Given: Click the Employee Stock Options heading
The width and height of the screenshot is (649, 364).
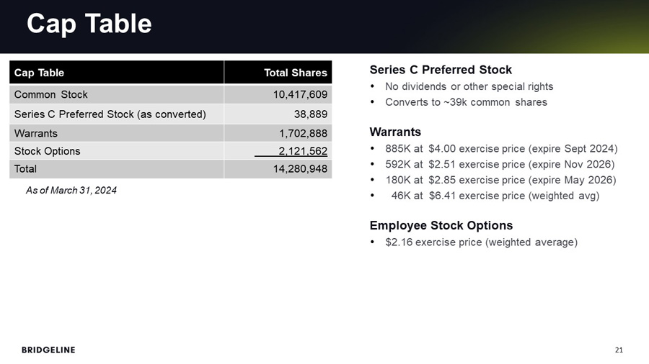Looking at the screenshot, I should point(441,225).
